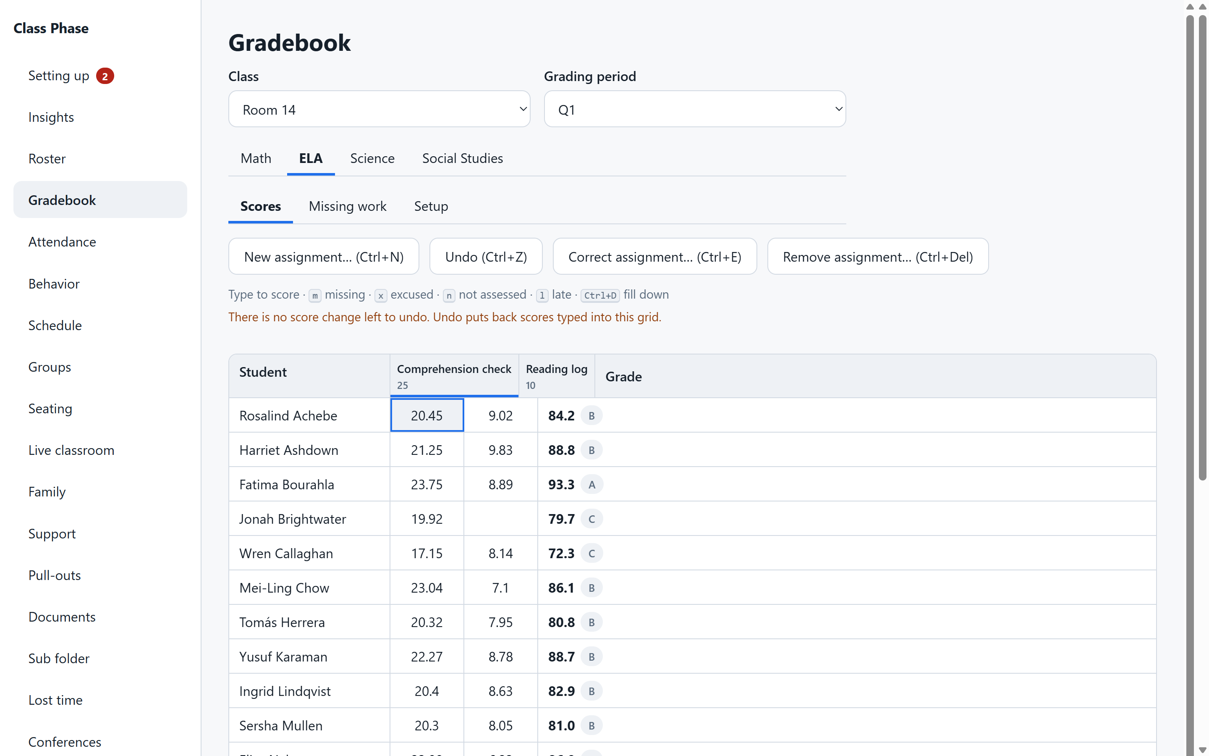Click Tomás Herrera's 80.8 grade value
This screenshot has height=756, width=1209.
point(561,622)
